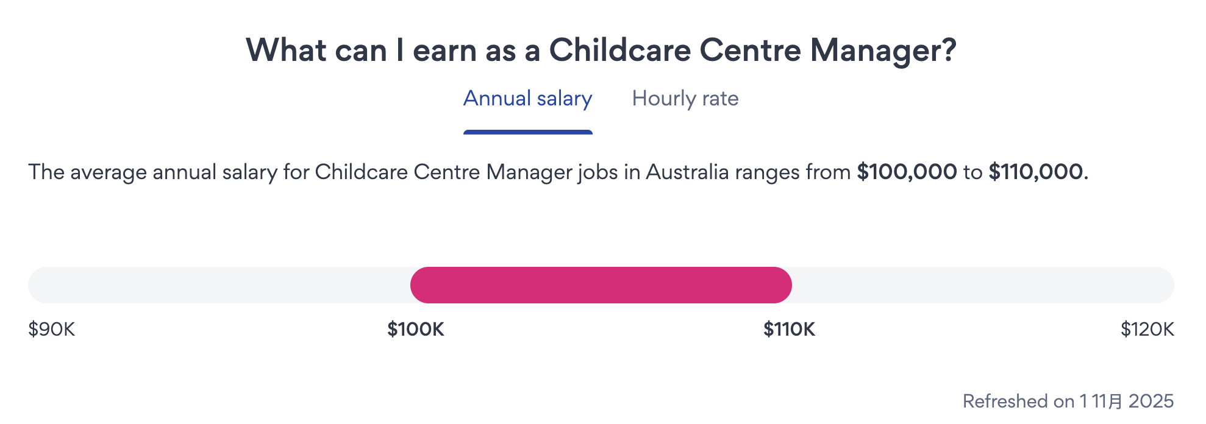Open the Hourly rate tab
The image size is (1206, 424).
(685, 99)
